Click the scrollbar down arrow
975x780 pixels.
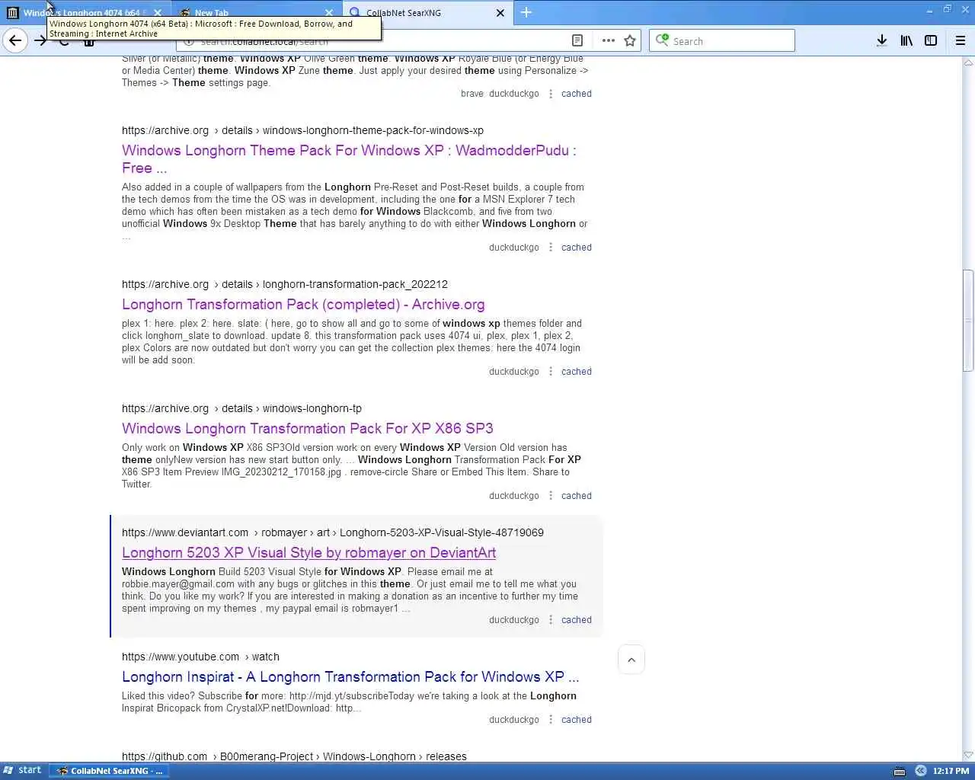point(968,755)
